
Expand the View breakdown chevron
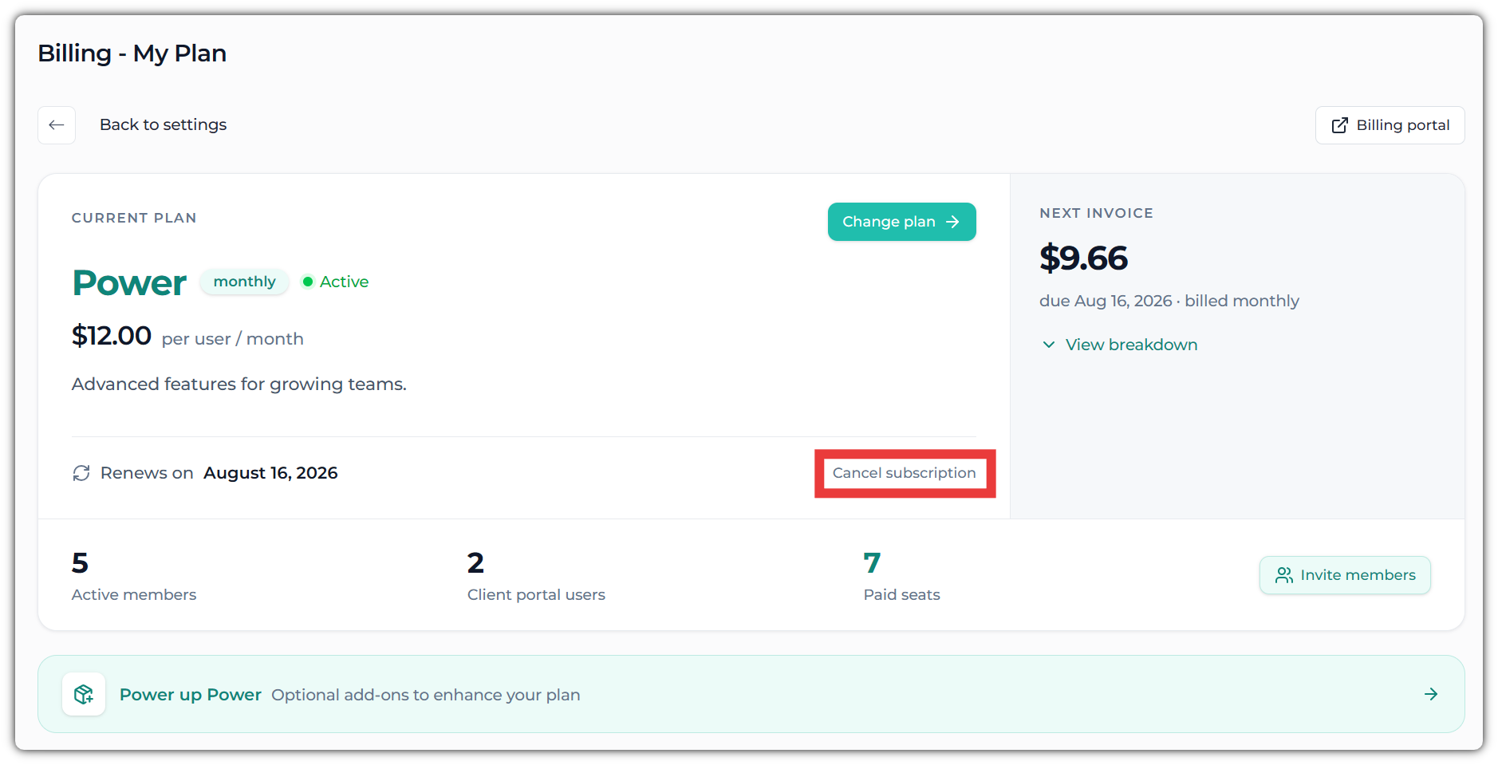tap(1049, 345)
